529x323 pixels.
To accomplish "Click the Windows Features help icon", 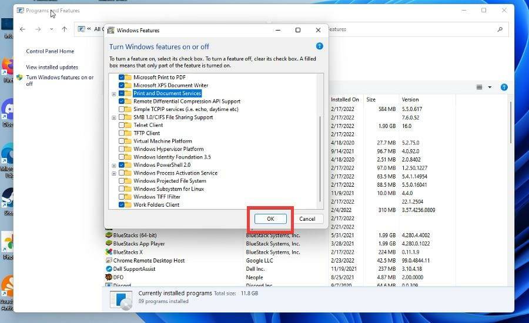I will tap(320, 46).
